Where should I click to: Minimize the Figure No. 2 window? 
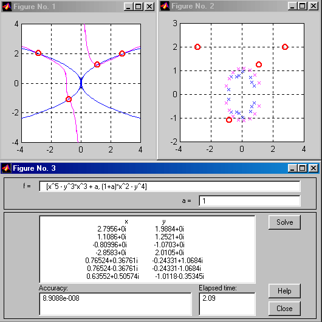pos(293,6)
